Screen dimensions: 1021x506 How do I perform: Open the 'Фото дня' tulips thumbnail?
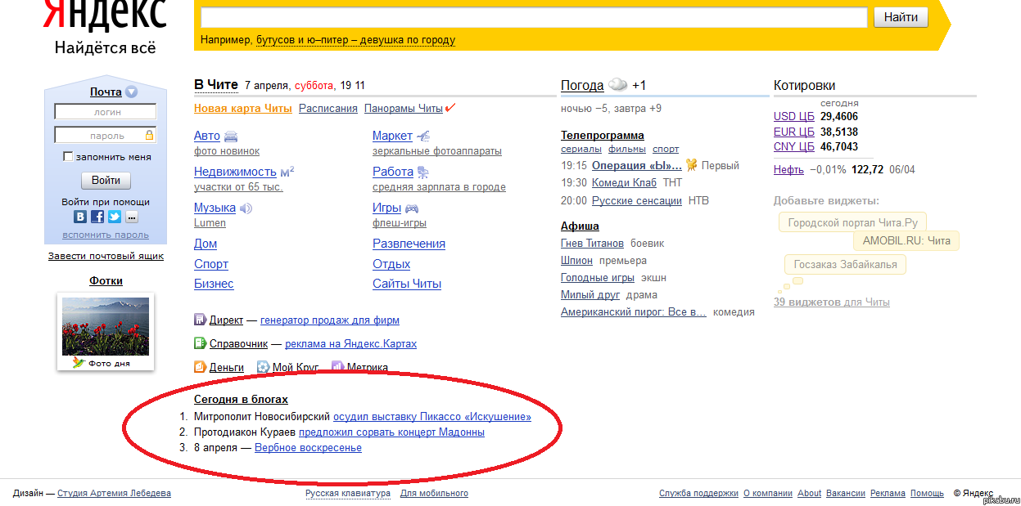pyautogui.click(x=106, y=326)
